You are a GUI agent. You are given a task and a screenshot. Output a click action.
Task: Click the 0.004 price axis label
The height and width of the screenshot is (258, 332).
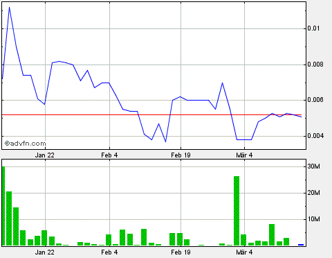point(315,136)
